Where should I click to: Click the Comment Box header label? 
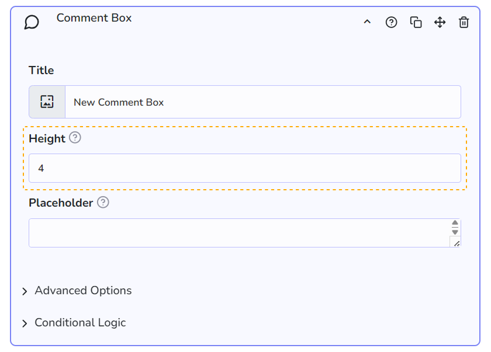[94, 18]
